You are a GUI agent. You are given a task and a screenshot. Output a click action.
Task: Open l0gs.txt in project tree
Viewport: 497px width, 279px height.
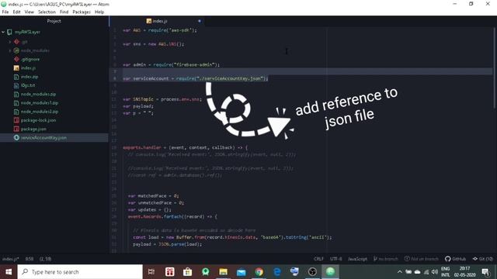click(28, 85)
